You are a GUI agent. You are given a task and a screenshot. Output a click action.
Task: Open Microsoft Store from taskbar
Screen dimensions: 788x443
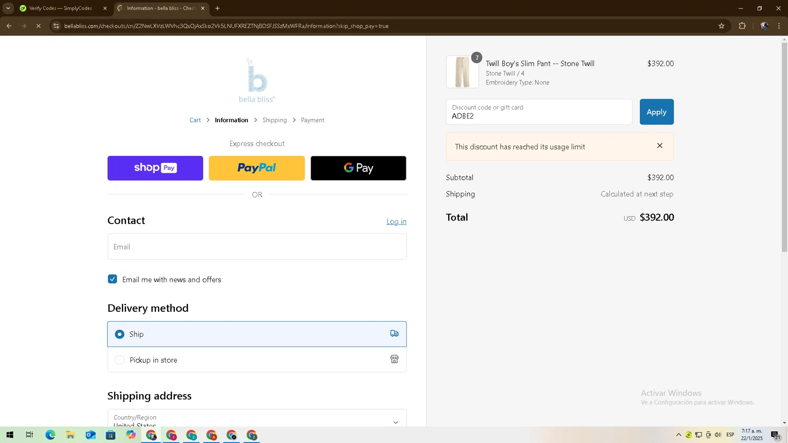[x=110, y=435]
